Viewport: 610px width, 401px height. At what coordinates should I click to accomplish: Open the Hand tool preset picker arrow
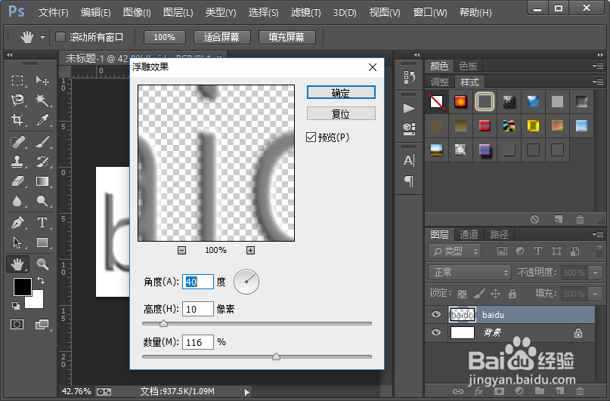pos(42,37)
